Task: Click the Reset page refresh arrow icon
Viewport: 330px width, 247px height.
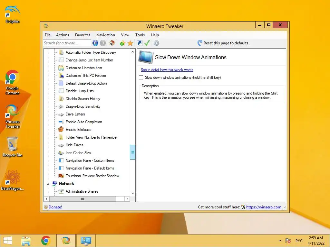Action: point(199,43)
